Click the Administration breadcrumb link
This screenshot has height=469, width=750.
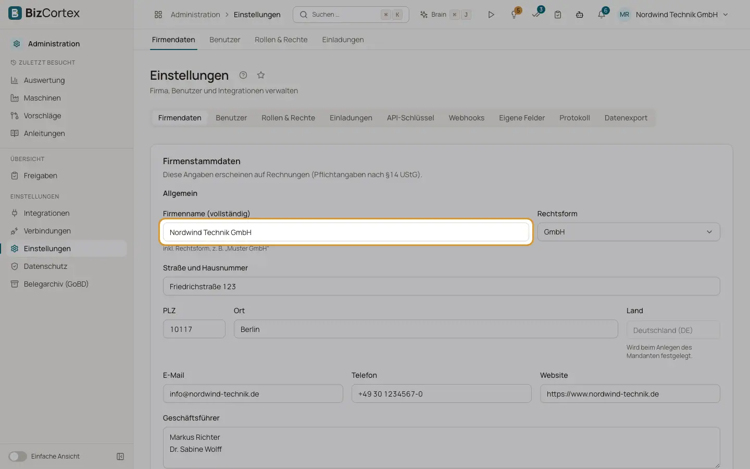click(195, 15)
